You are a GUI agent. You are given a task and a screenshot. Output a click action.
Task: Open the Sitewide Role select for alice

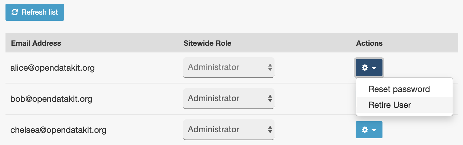coord(229,67)
